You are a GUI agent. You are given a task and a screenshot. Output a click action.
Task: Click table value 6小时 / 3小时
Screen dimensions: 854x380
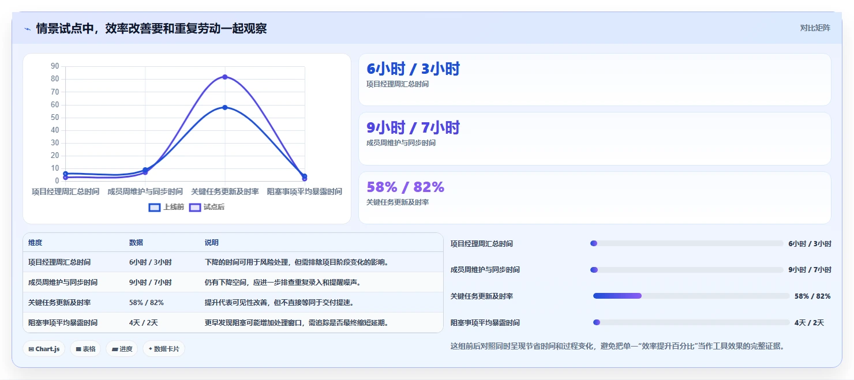click(x=151, y=262)
